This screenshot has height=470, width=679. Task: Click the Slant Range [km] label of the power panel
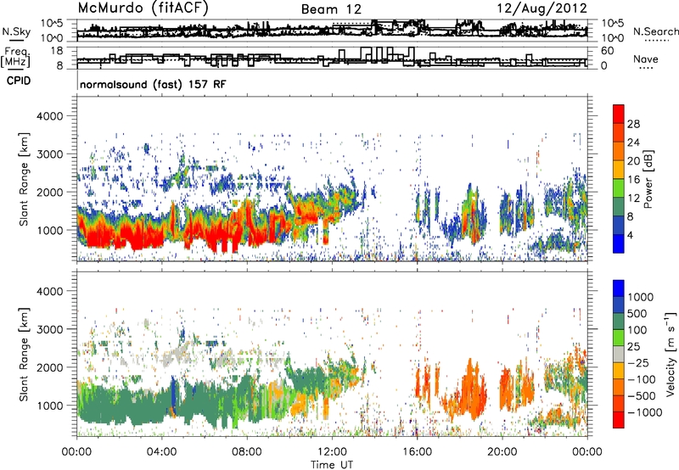(x=24, y=179)
